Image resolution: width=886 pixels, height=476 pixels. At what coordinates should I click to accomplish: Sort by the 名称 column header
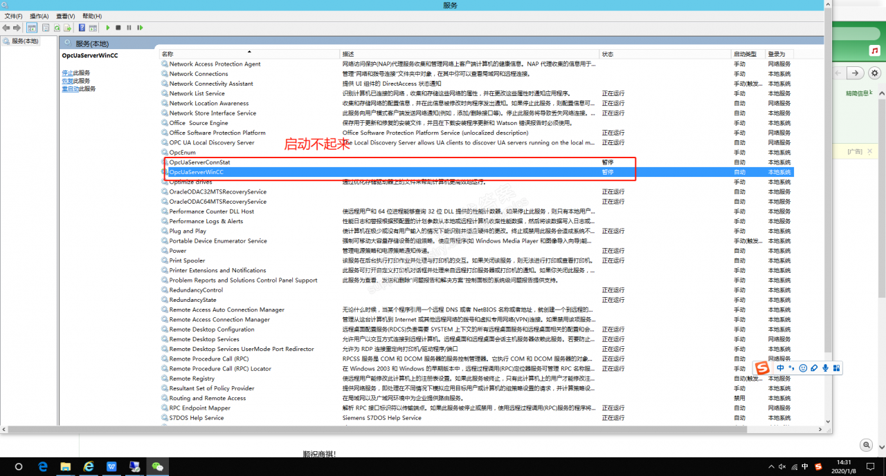(249, 54)
